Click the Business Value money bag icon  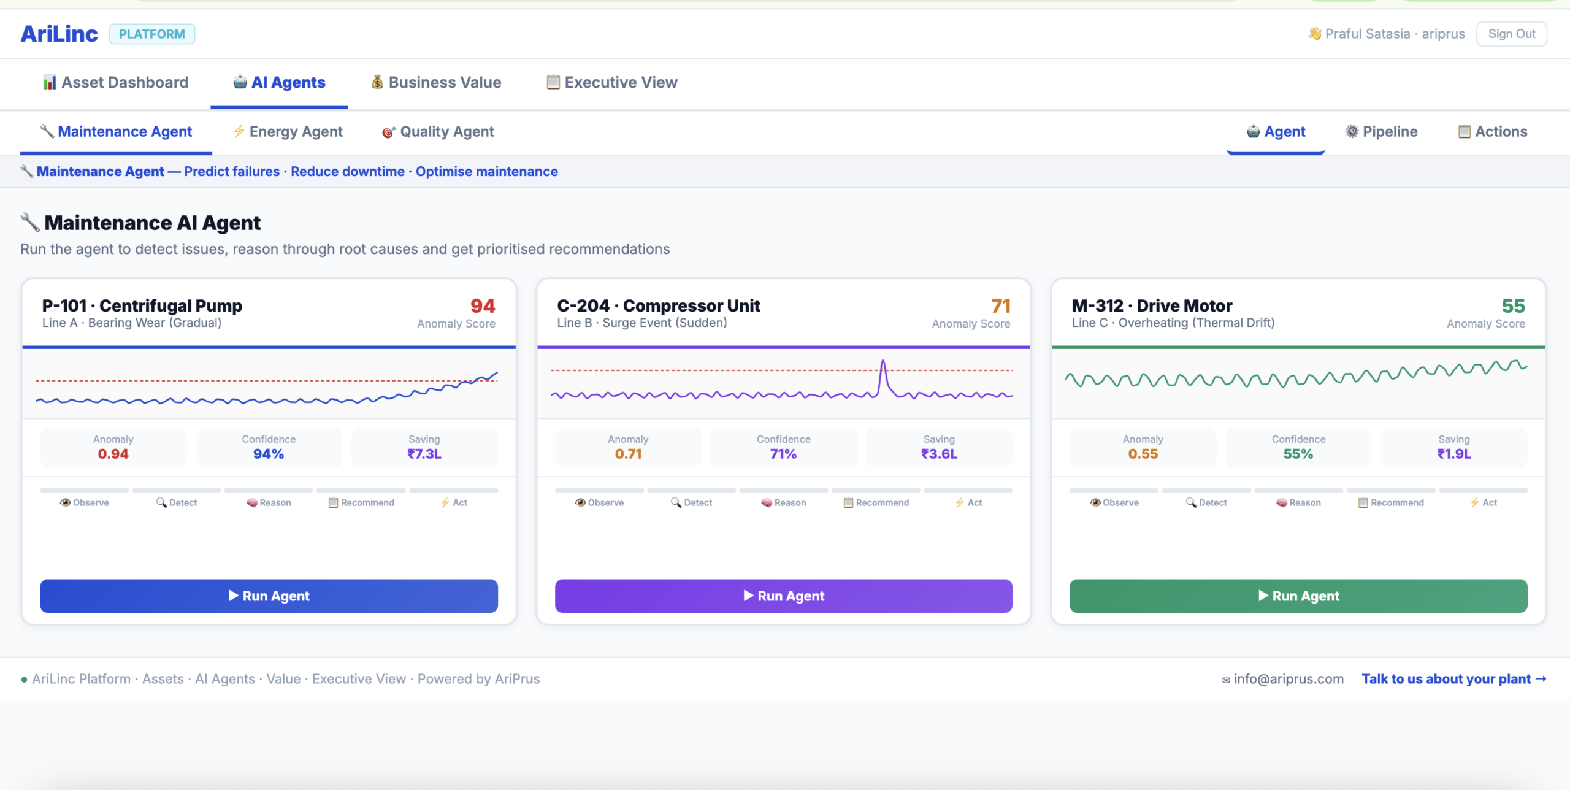[x=377, y=82]
